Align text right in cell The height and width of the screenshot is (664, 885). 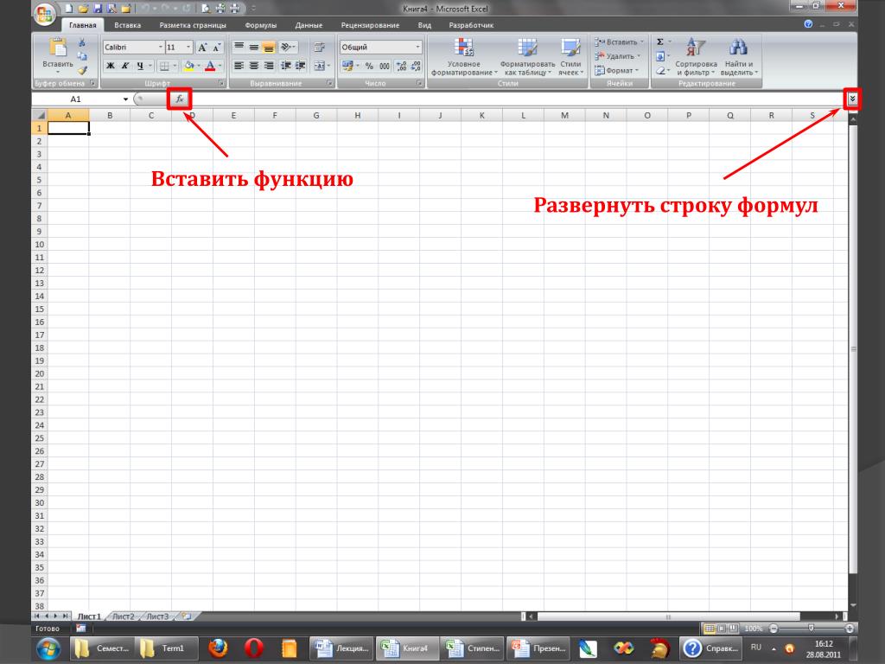pos(269,66)
